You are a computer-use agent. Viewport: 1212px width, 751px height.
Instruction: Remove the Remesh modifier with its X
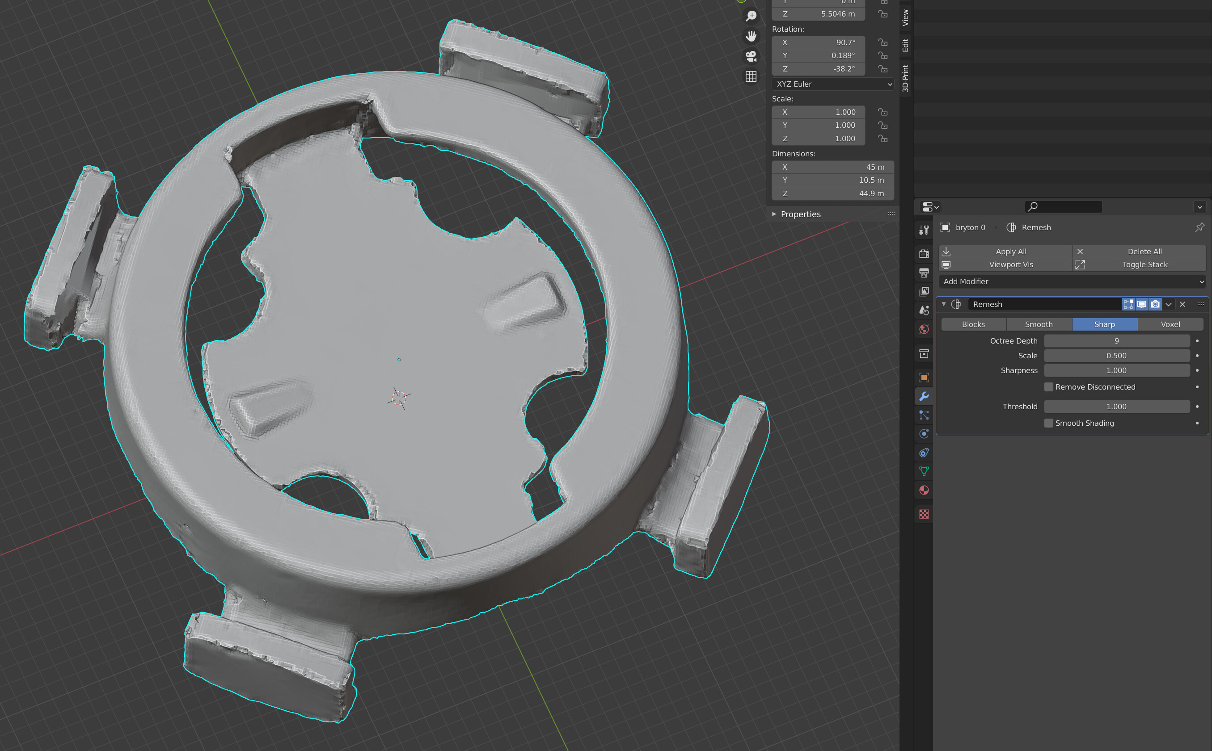pyautogui.click(x=1182, y=304)
